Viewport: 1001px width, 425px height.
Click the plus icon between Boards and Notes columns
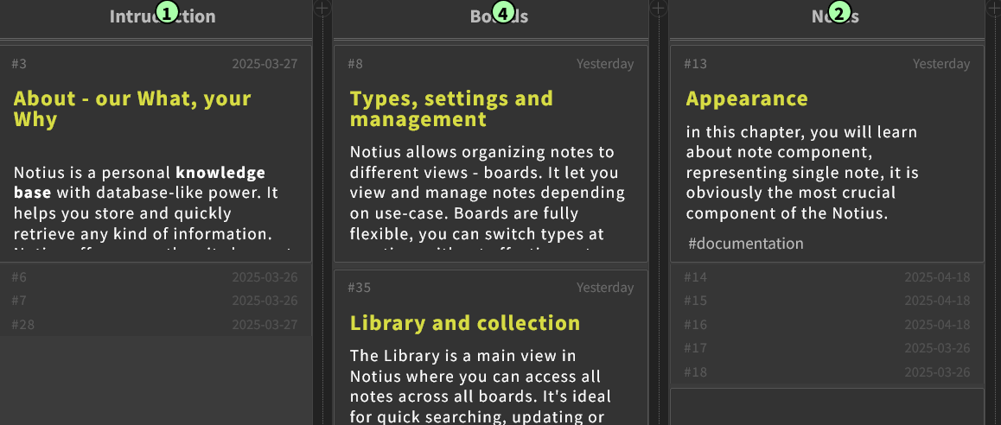point(659,8)
